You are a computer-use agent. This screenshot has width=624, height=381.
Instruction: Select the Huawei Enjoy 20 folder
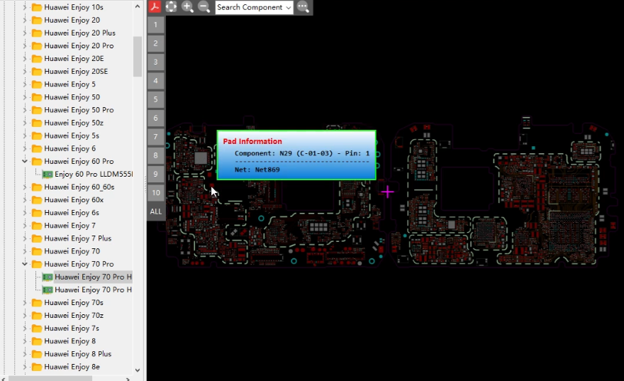coord(72,20)
